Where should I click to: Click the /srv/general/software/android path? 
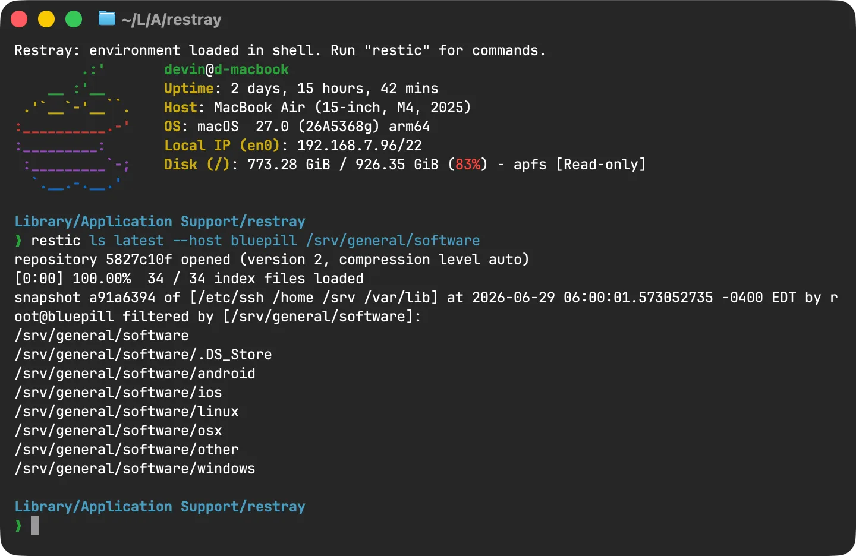(135, 374)
